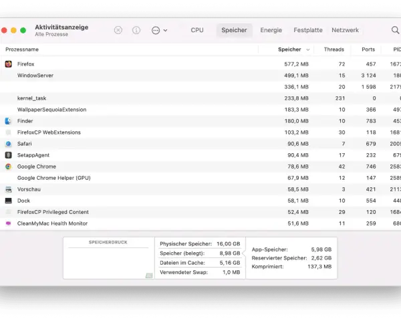
Task: Open the ellipsis actions menu icon
Action: point(156,30)
